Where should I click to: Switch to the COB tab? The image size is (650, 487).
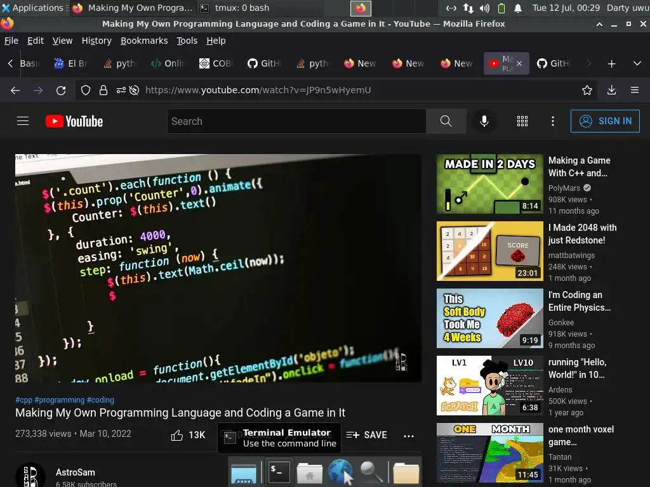216,63
